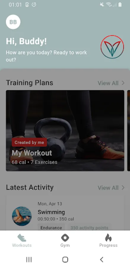130x268 pixels.
Task: Switch to the Progress tab label
Action: coord(108,245)
